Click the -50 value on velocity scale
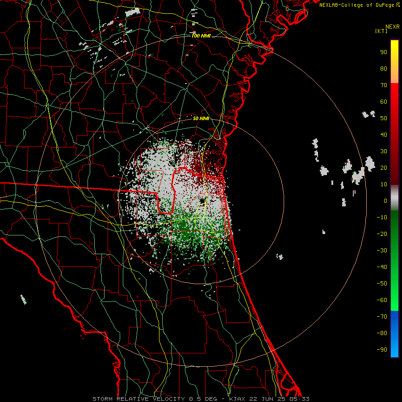 click(x=382, y=284)
